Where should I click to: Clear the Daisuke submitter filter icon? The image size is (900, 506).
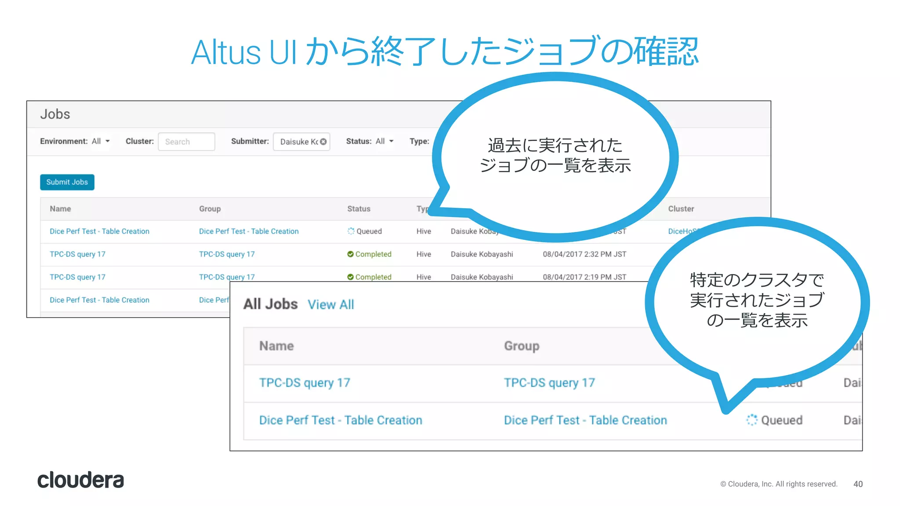pos(323,142)
